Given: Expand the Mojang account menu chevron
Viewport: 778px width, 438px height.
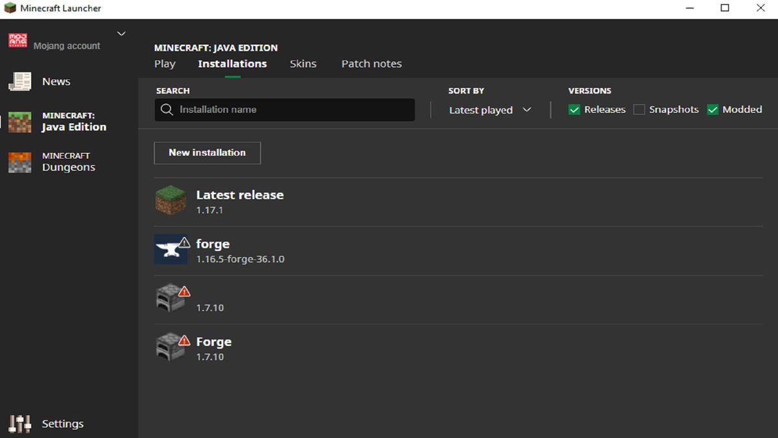Looking at the screenshot, I should (x=121, y=33).
